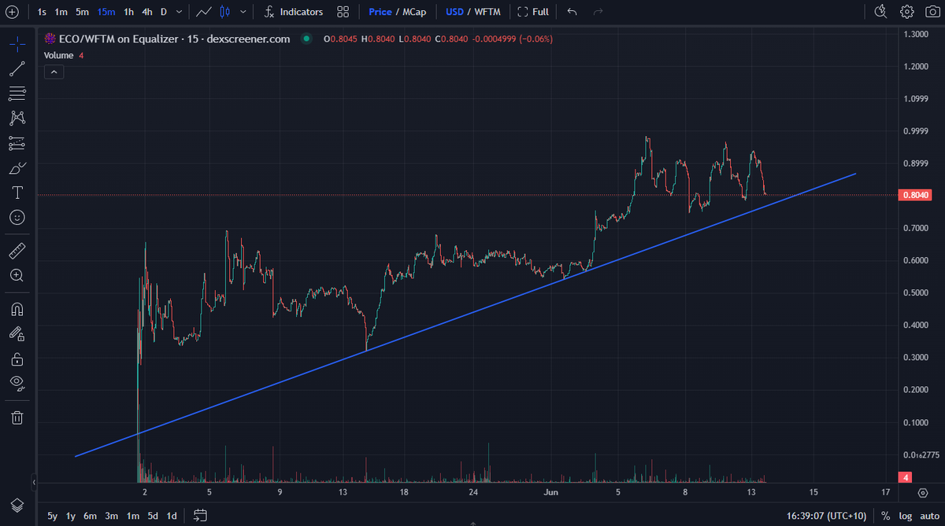Set interval to D daily
945x526 pixels.
pos(164,12)
